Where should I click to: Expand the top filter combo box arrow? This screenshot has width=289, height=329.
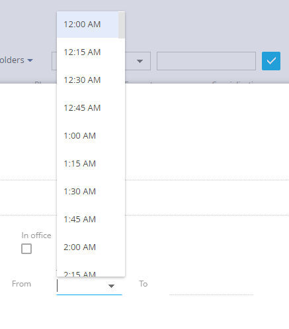140,61
